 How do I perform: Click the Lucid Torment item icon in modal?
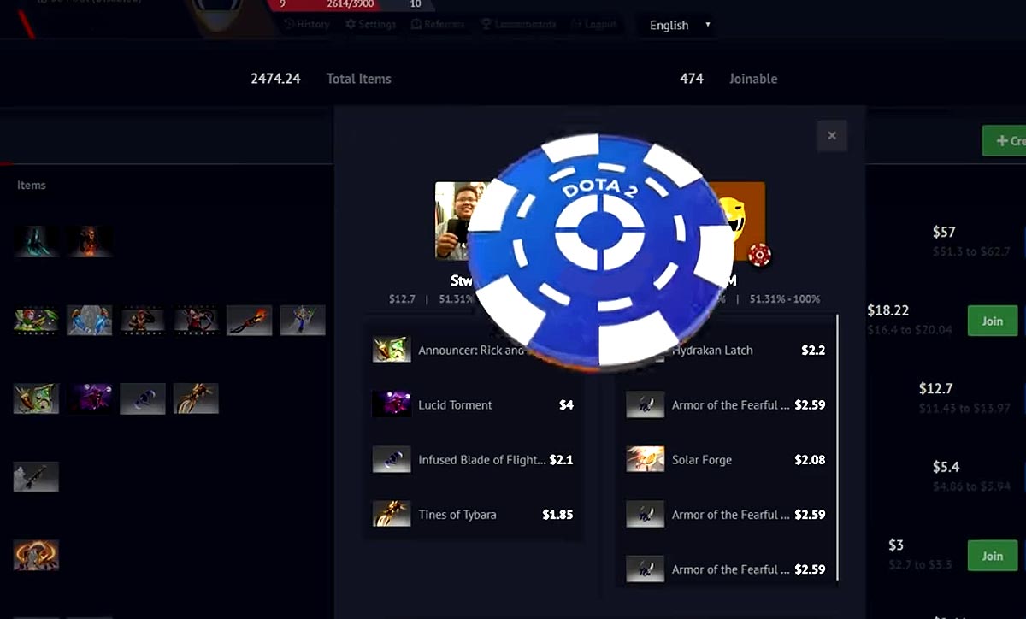pos(392,404)
